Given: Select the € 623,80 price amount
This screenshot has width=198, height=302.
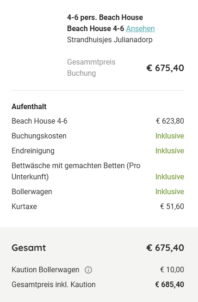Looking at the screenshot, I should point(170,121).
